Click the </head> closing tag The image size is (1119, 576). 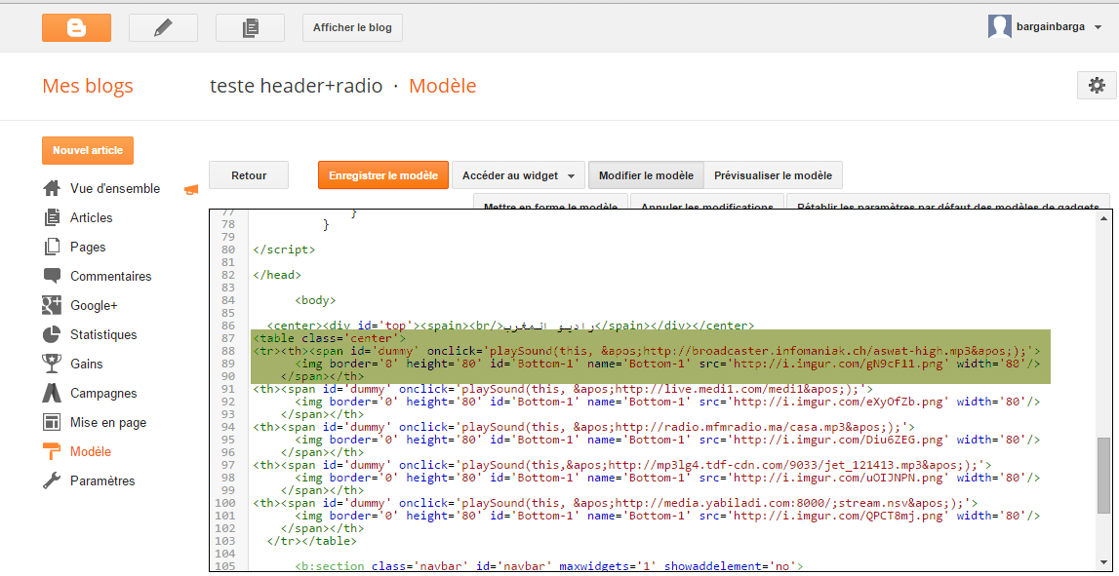click(x=277, y=275)
